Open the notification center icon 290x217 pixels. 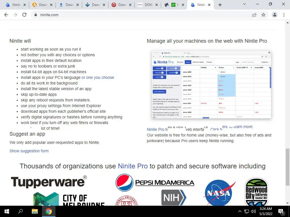281,211
